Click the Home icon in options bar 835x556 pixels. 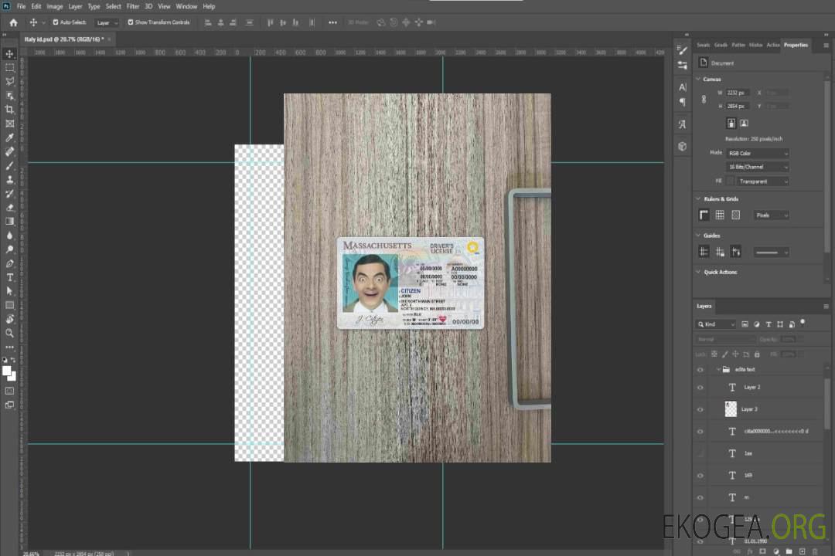[x=13, y=22]
